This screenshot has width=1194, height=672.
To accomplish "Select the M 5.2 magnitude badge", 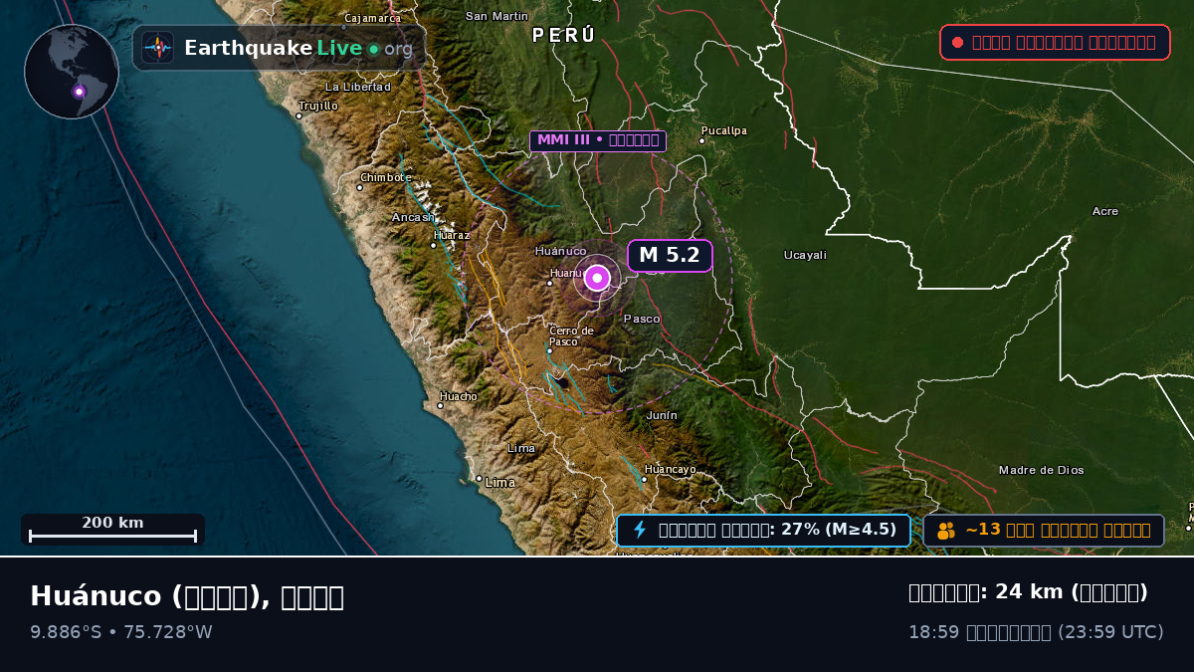I will click(670, 256).
